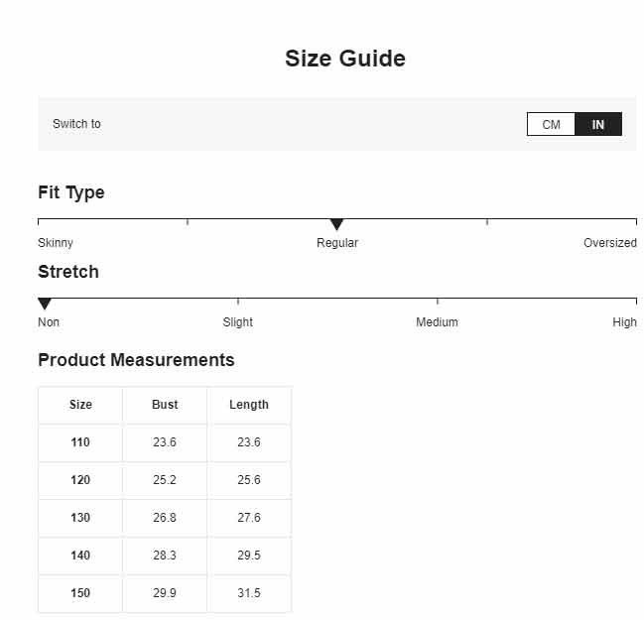Click the Skinny fit label
Viewport: 644px width, 620px height.
click(x=56, y=243)
